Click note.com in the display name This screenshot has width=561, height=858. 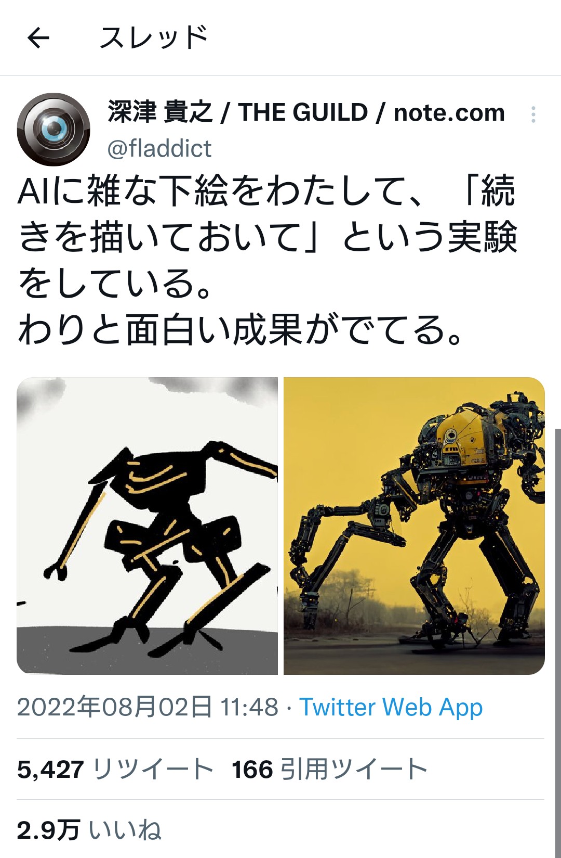click(449, 112)
